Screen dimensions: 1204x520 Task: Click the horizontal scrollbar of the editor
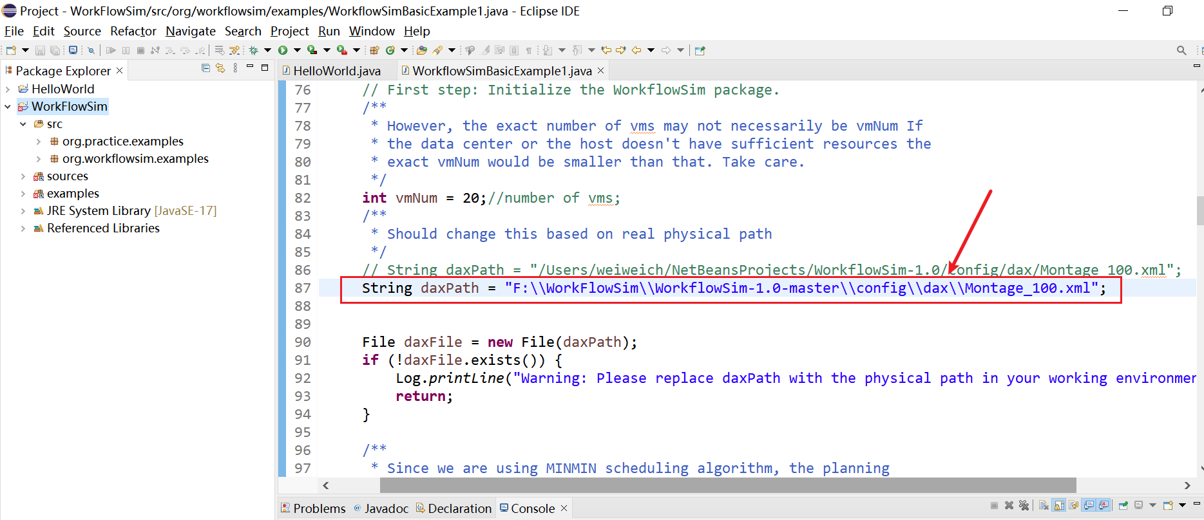[728, 485]
